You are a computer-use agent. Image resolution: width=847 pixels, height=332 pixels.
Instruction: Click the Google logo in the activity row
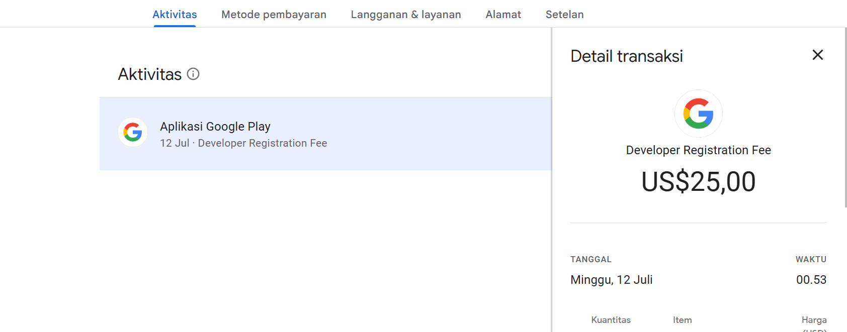pos(133,132)
